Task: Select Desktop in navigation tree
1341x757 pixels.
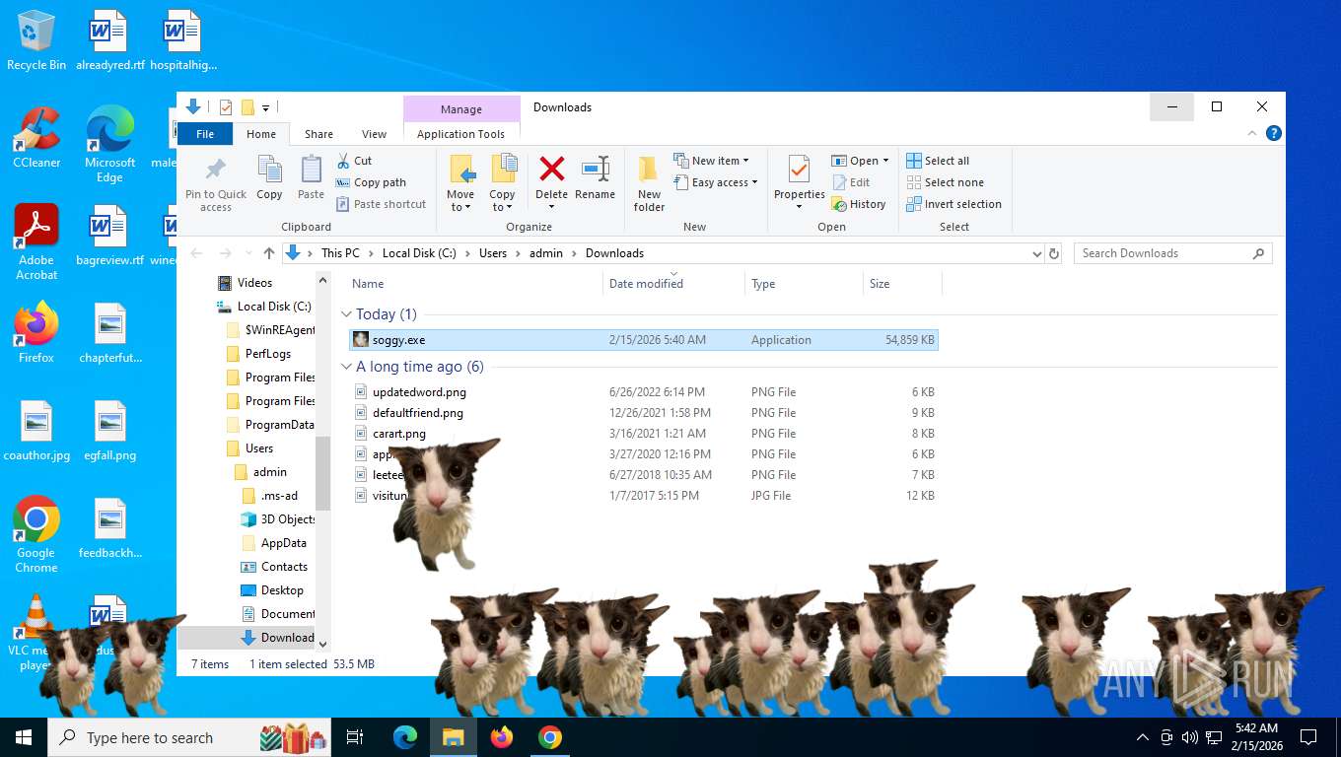Action: click(273, 590)
